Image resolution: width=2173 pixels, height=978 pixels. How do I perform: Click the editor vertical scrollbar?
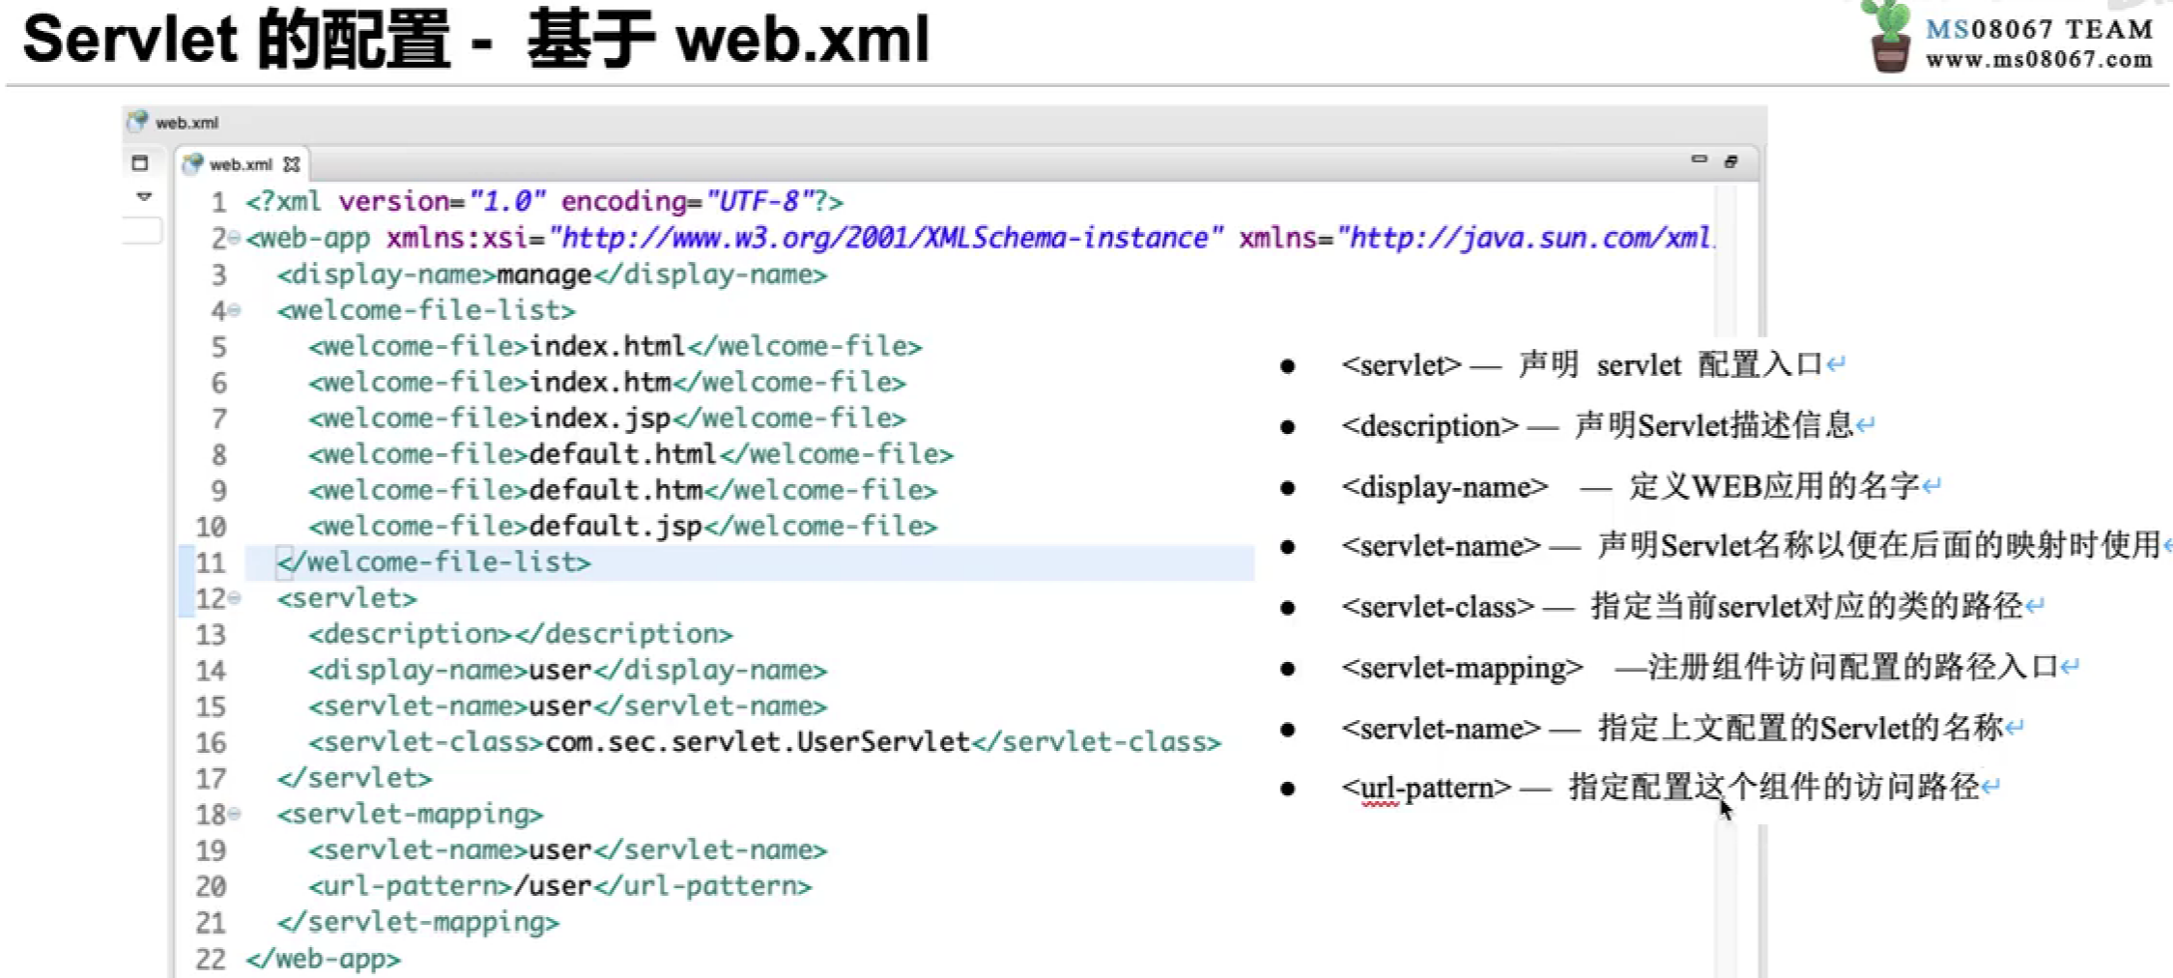click(1726, 580)
